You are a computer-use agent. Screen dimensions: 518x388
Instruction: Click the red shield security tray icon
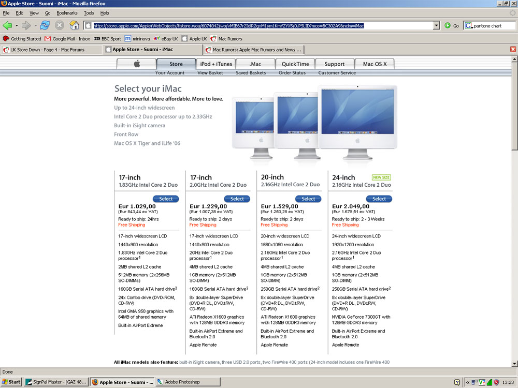click(x=496, y=382)
